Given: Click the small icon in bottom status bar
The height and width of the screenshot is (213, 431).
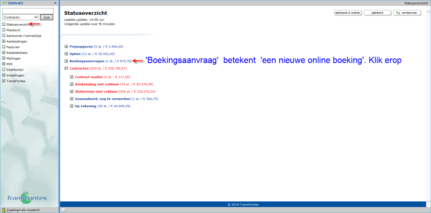Looking at the screenshot, I should coord(63,210).
